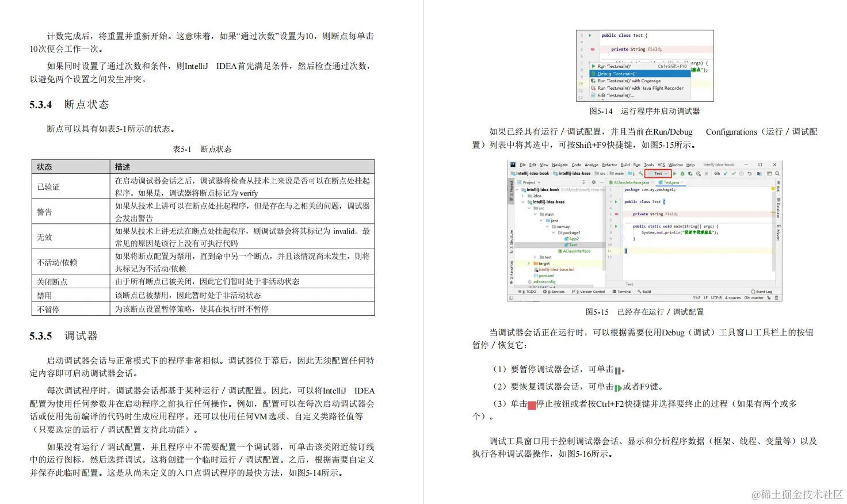
Task: Select App2 class in project tree
Action: pyautogui.click(x=571, y=239)
